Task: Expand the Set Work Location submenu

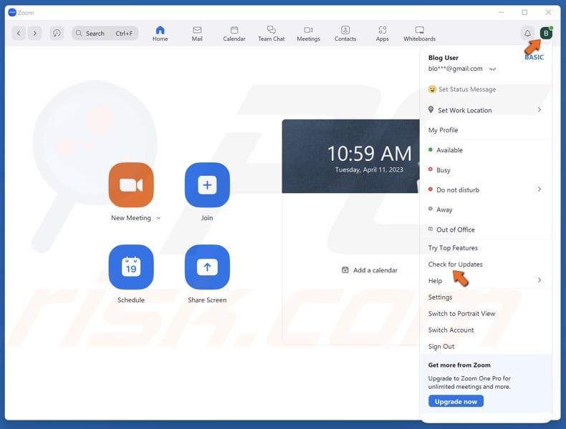Action: click(x=539, y=110)
